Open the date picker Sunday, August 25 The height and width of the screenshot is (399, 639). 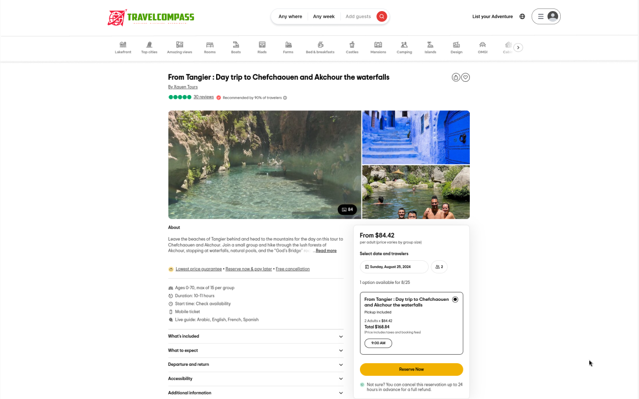coord(394,267)
